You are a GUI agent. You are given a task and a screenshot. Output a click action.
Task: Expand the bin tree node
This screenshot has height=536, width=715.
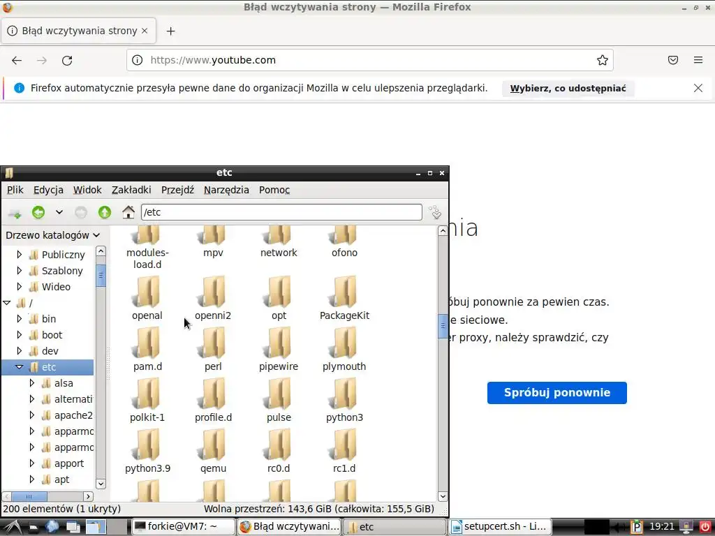[19, 318]
